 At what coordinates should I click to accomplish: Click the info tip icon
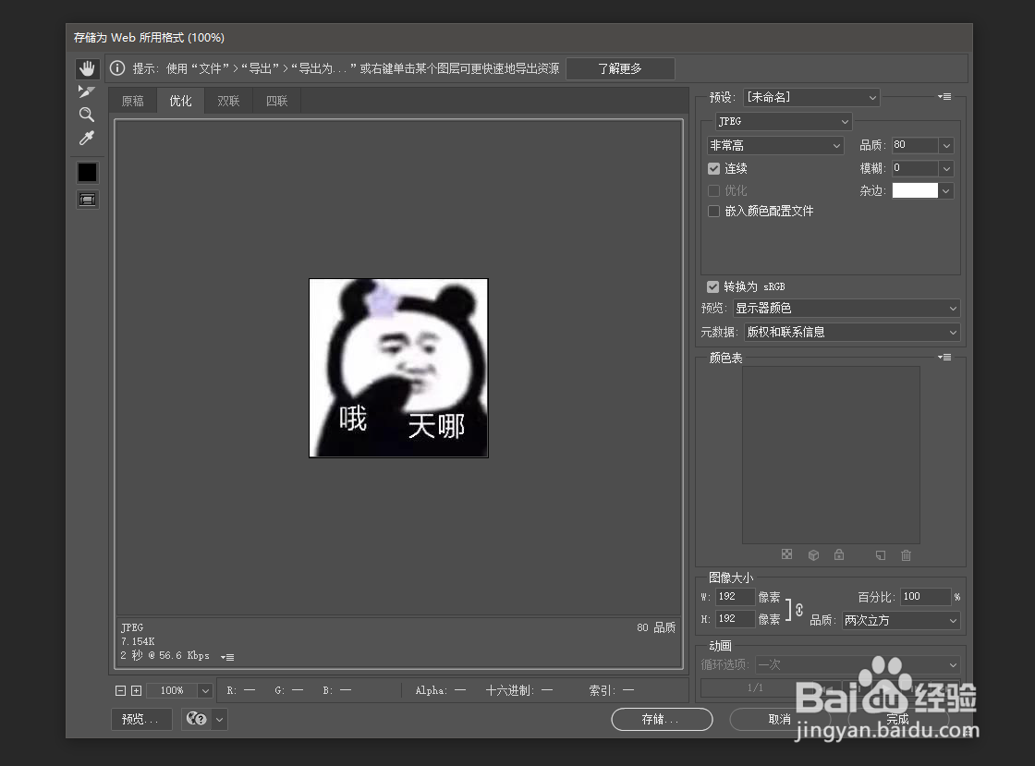pyautogui.click(x=117, y=68)
